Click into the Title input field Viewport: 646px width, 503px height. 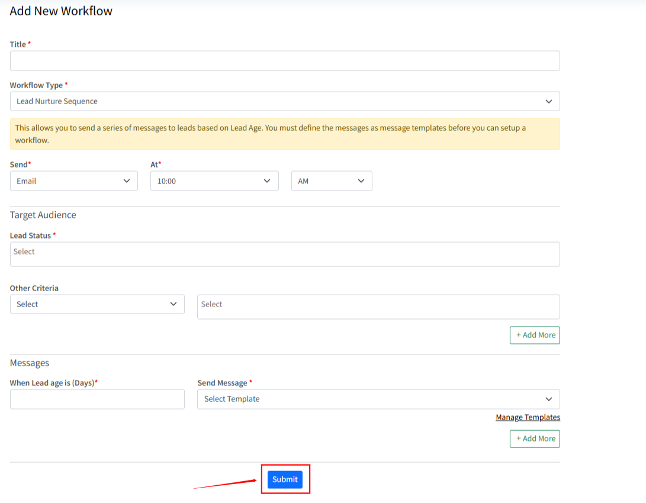pyautogui.click(x=284, y=61)
